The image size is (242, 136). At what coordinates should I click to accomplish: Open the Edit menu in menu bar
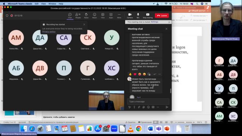(x=37, y=4)
